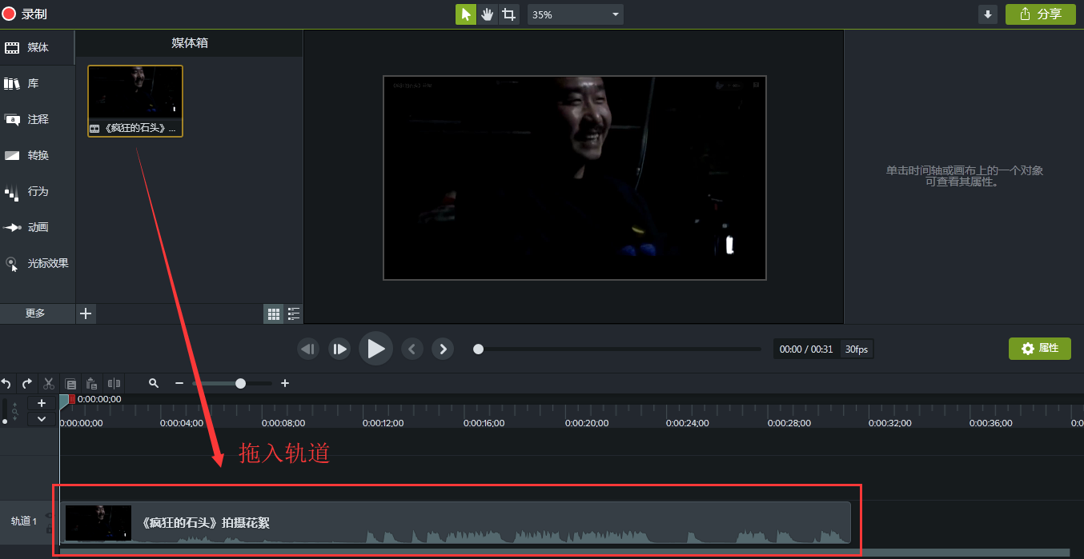Switch media bin to list view
Viewport: 1084px width, 559px height.
[294, 314]
